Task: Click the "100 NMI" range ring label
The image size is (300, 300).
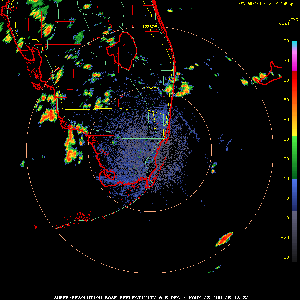Action: pyautogui.click(x=150, y=26)
